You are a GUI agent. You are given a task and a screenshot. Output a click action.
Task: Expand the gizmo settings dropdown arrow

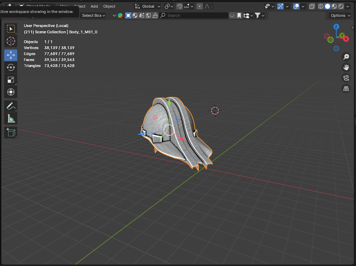(x=287, y=6)
